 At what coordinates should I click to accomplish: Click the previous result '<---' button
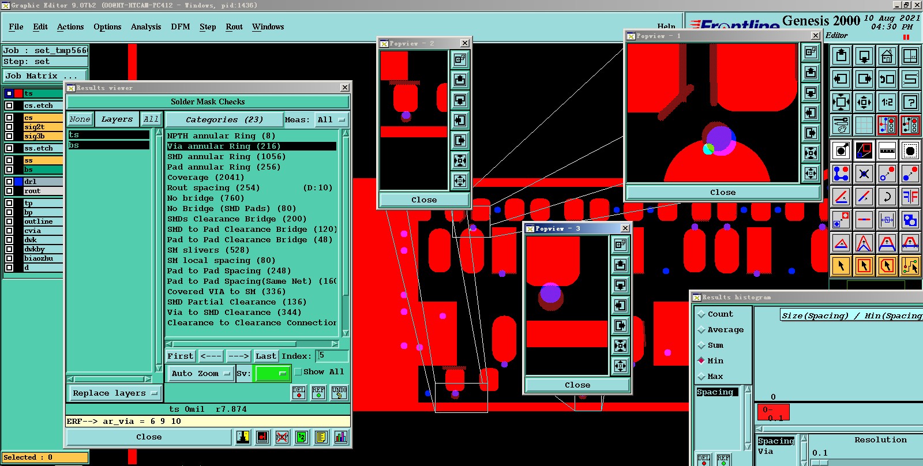pos(211,356)
